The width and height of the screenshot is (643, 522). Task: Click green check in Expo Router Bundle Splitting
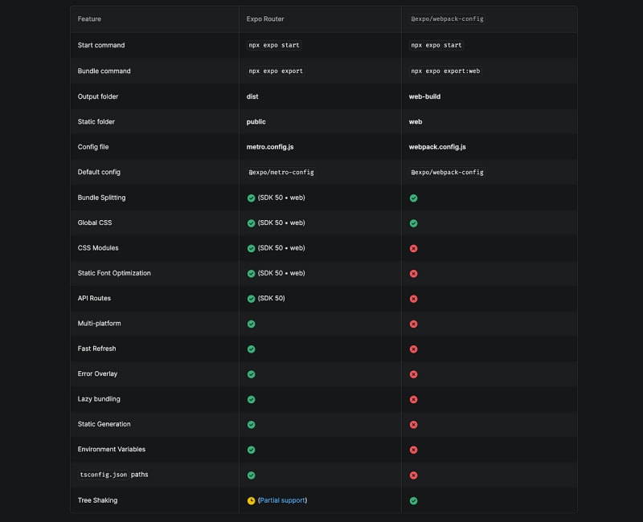[x=252, y=198]
